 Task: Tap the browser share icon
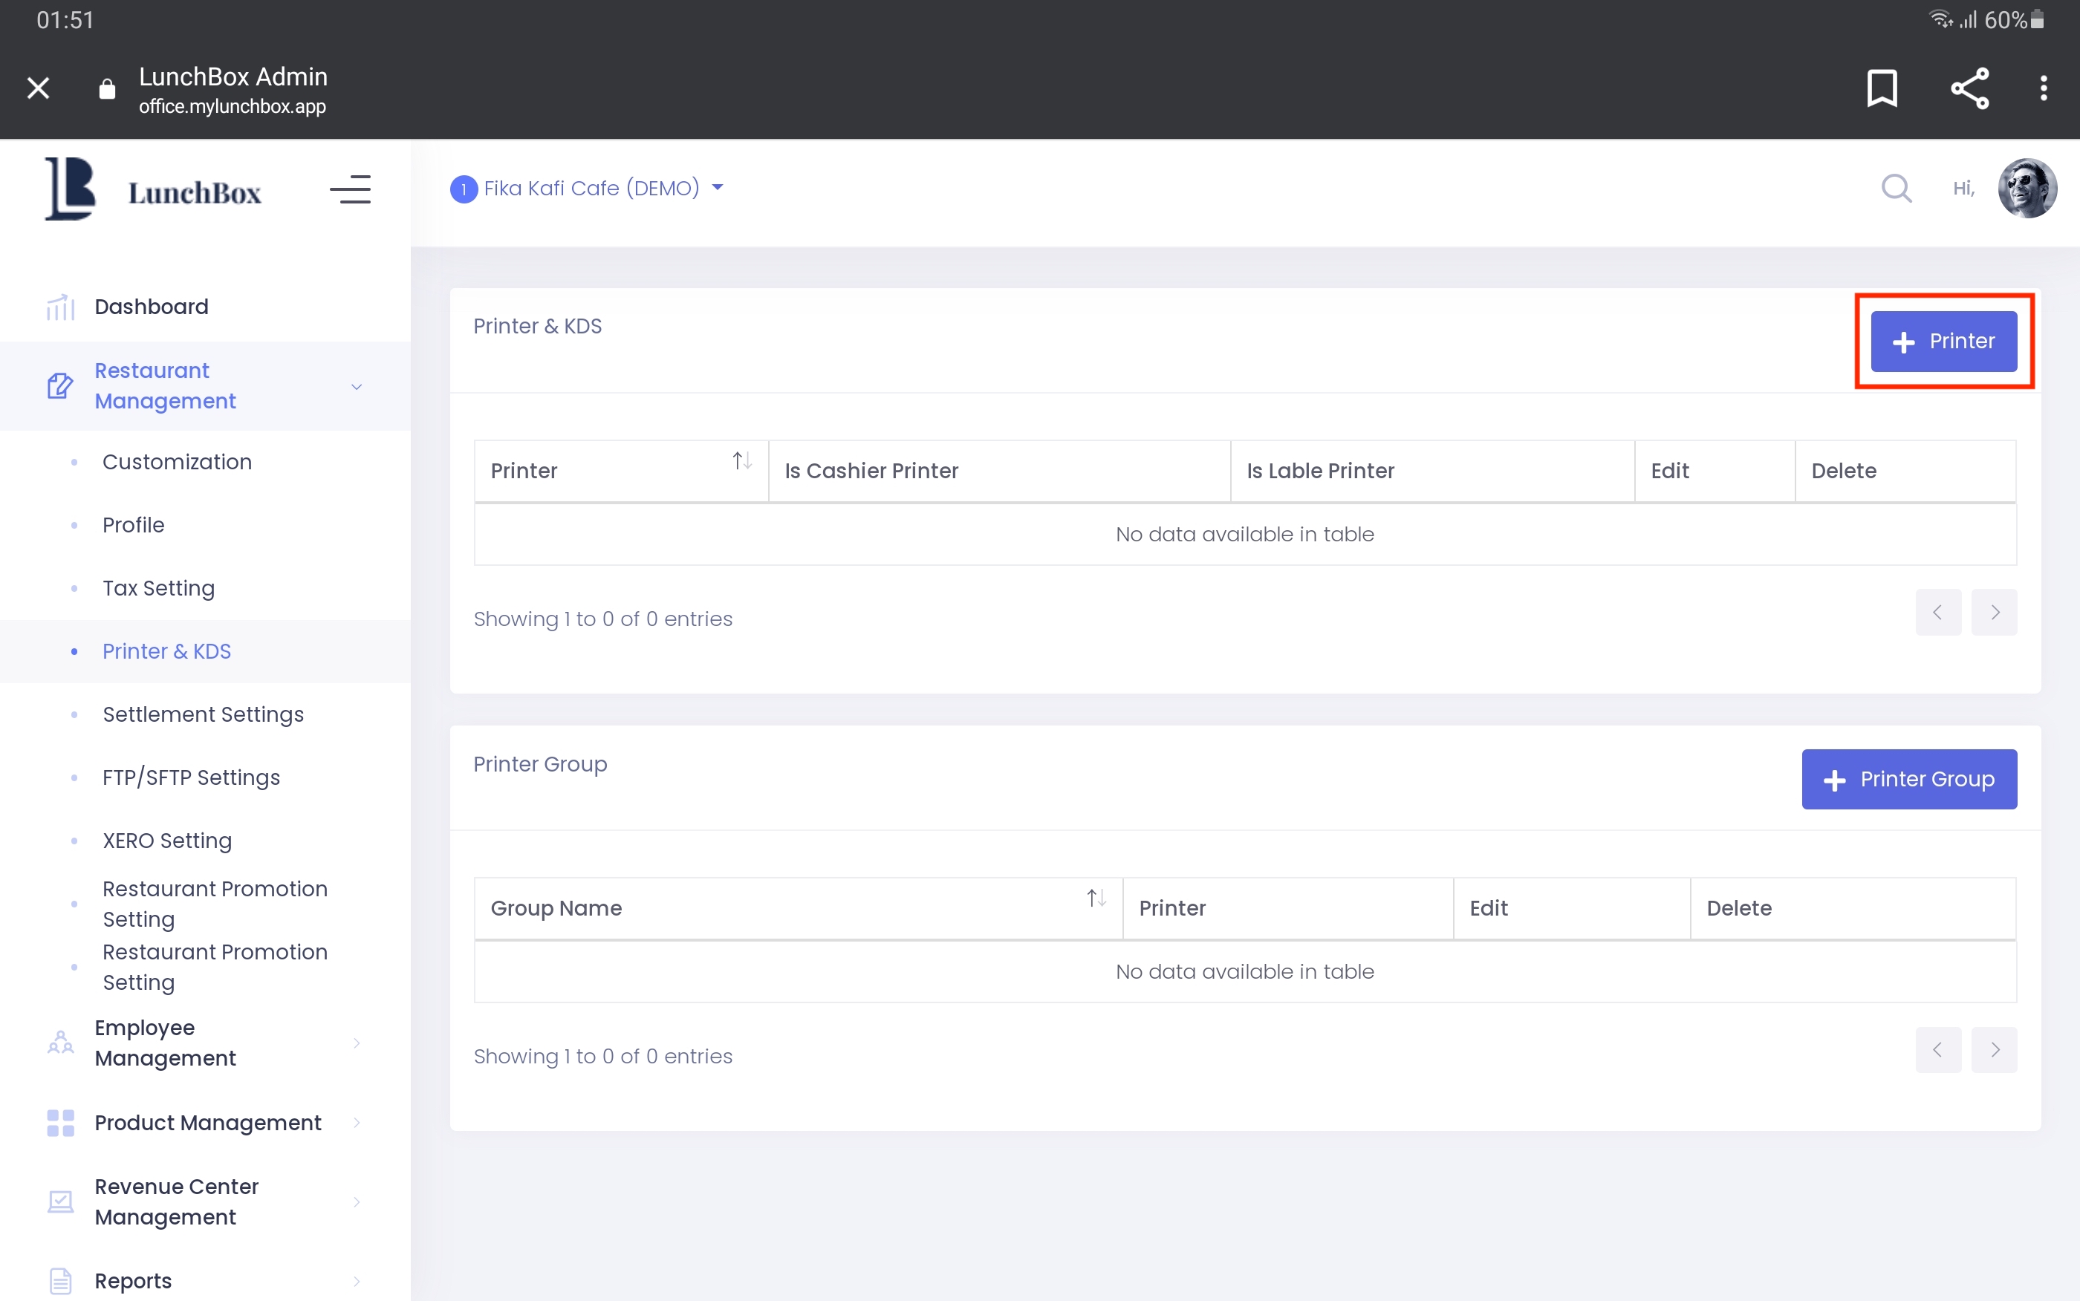(1969, 88)
